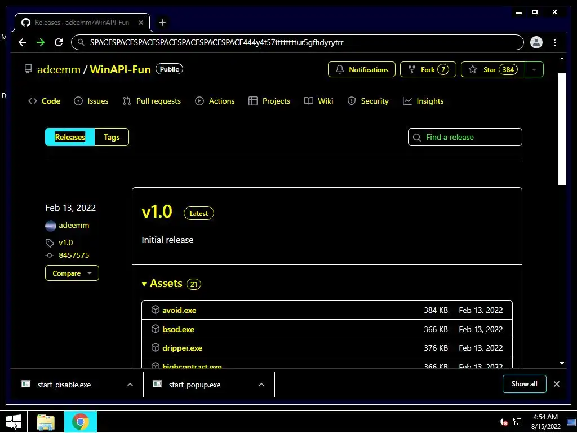The width and height of the screenshot is (577, 433).
Task: Switch to the Projects tab
Action: pyautogui.click(x=269, y=101)
